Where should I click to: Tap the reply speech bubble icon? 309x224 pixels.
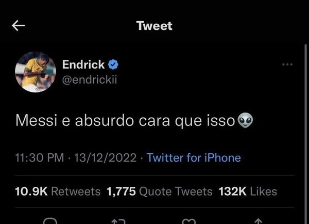pos(50,221)
